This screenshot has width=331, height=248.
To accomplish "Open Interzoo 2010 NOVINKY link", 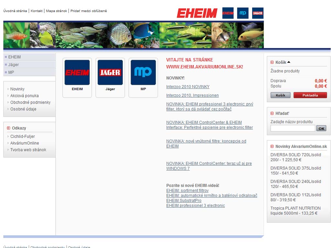I will pos(188,87).
